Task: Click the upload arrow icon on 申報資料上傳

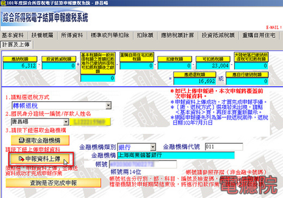Action: tap(21, 159)
